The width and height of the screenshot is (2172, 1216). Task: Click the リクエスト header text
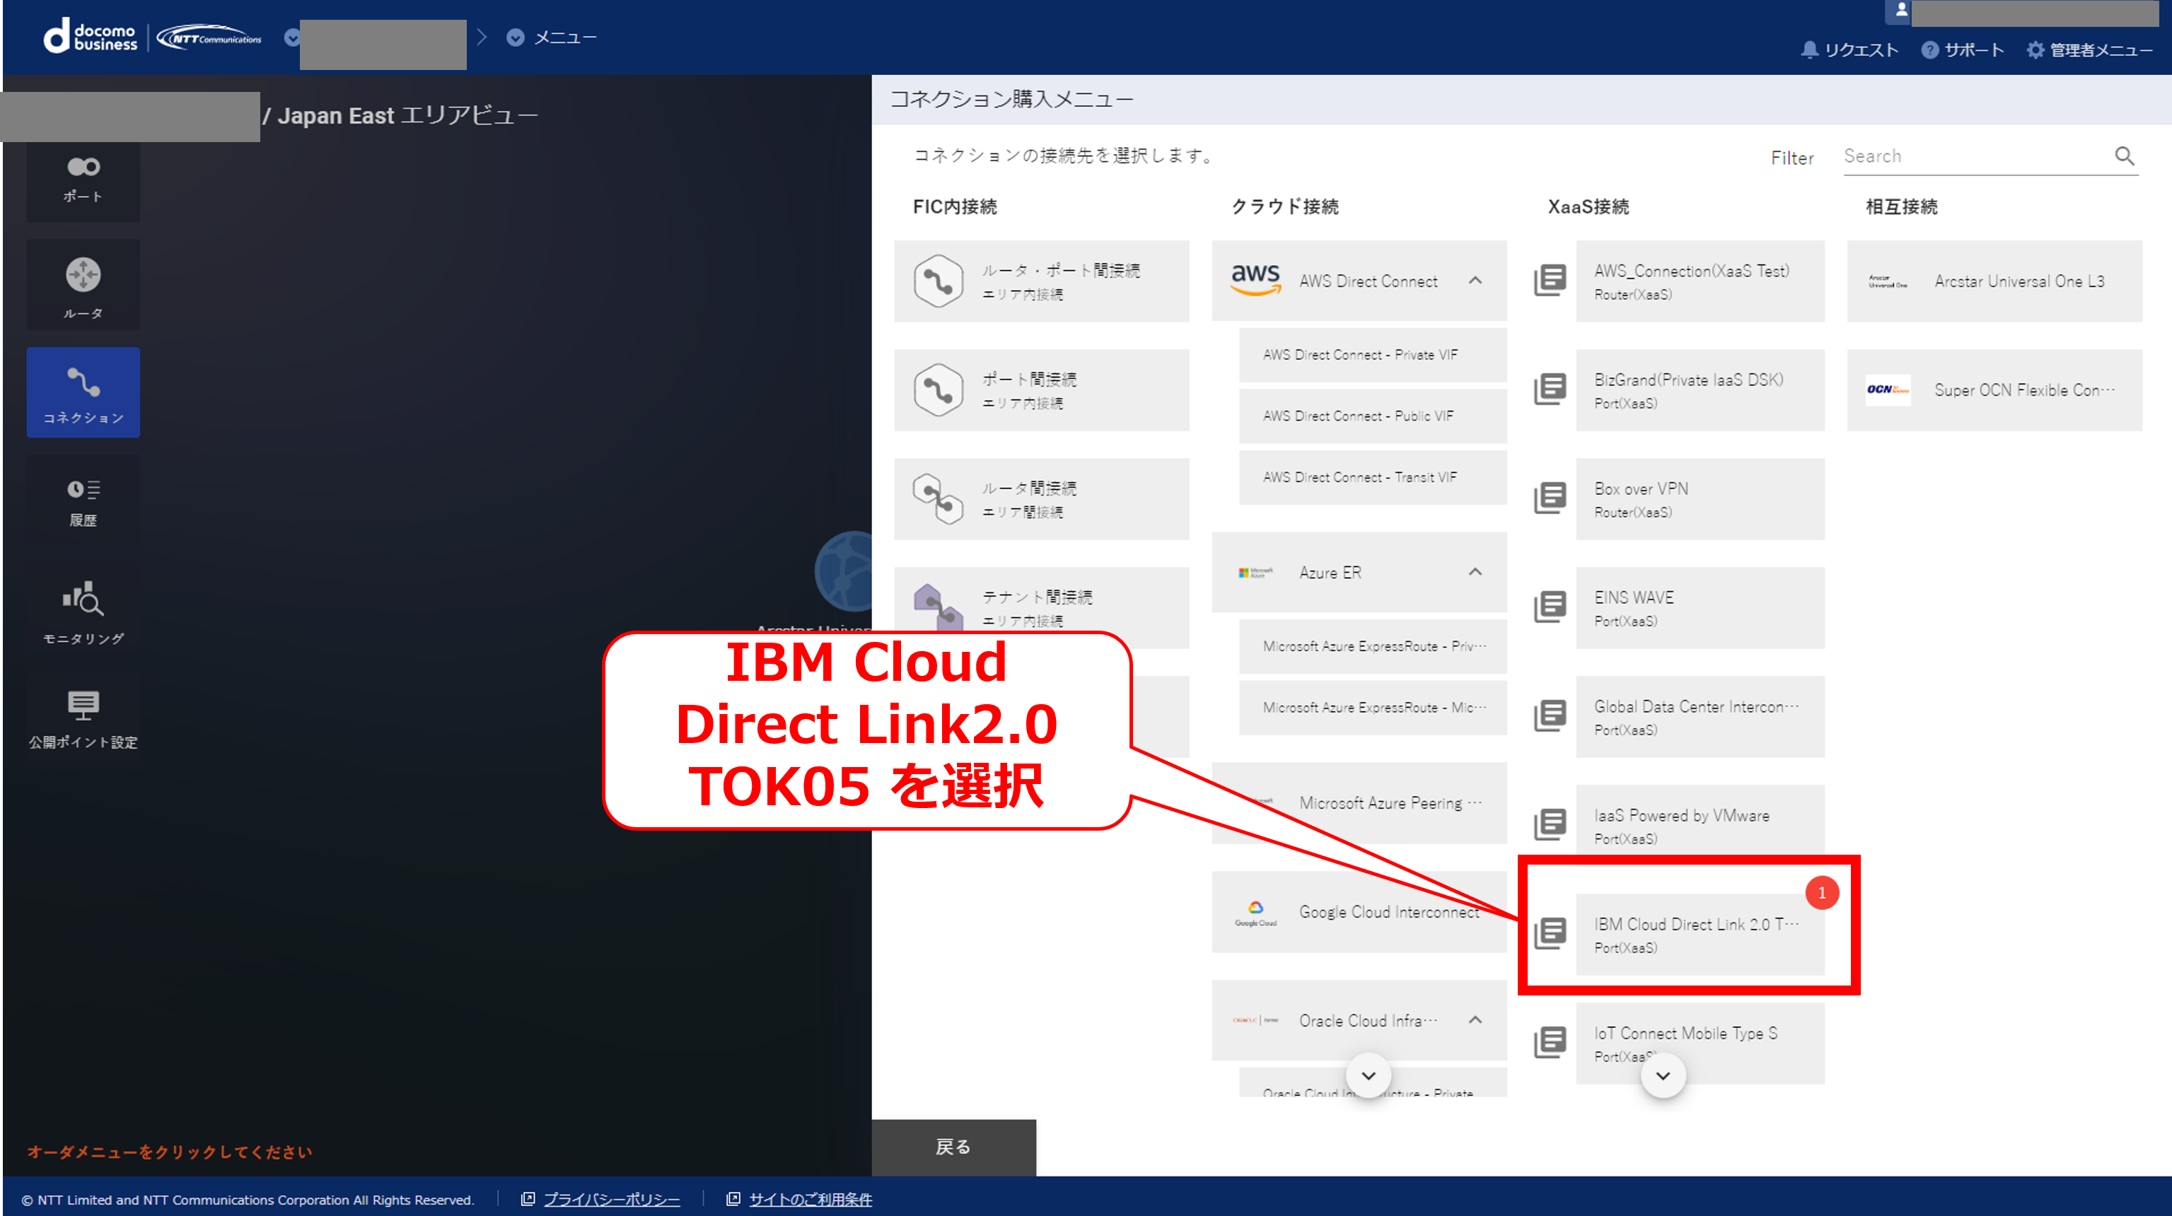(1861, 49)
